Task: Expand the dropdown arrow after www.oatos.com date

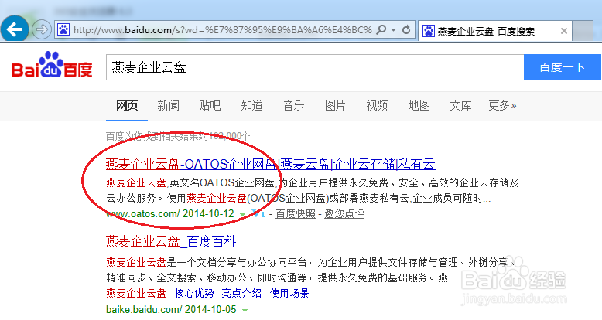Action: coord(242,214)
